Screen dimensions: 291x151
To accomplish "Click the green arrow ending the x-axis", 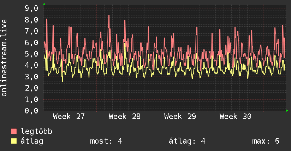I will click(x=287, y=111).
